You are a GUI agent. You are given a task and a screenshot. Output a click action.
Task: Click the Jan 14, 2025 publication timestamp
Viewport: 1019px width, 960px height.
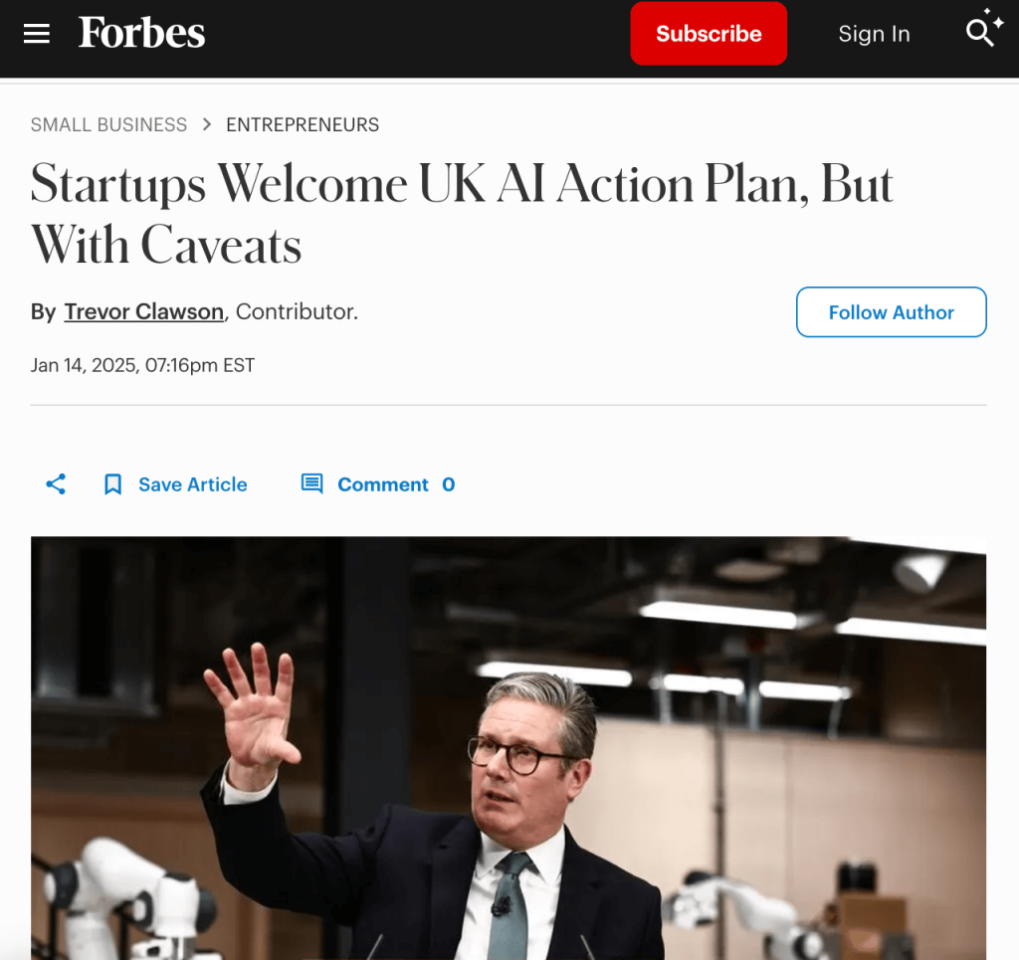(x=142, y=365)
